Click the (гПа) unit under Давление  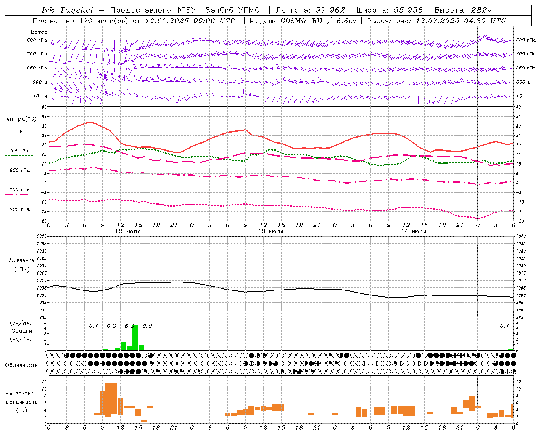point(22,269)
